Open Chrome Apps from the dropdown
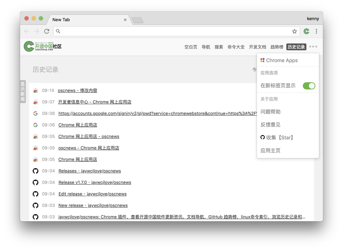This screenshot has width=343, height=250. (x=288, y=60)
